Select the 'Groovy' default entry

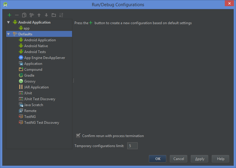(x=30, y=81)
